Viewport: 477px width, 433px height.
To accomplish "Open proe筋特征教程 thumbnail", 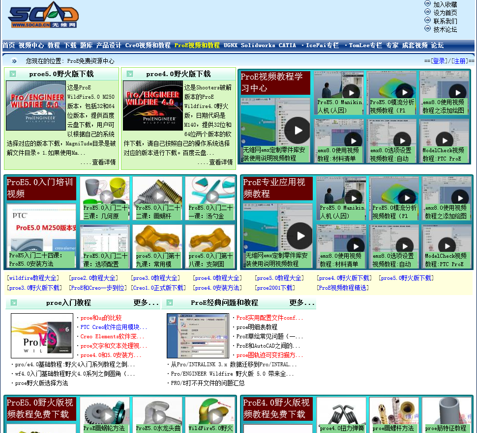I will tap(447, 415).
